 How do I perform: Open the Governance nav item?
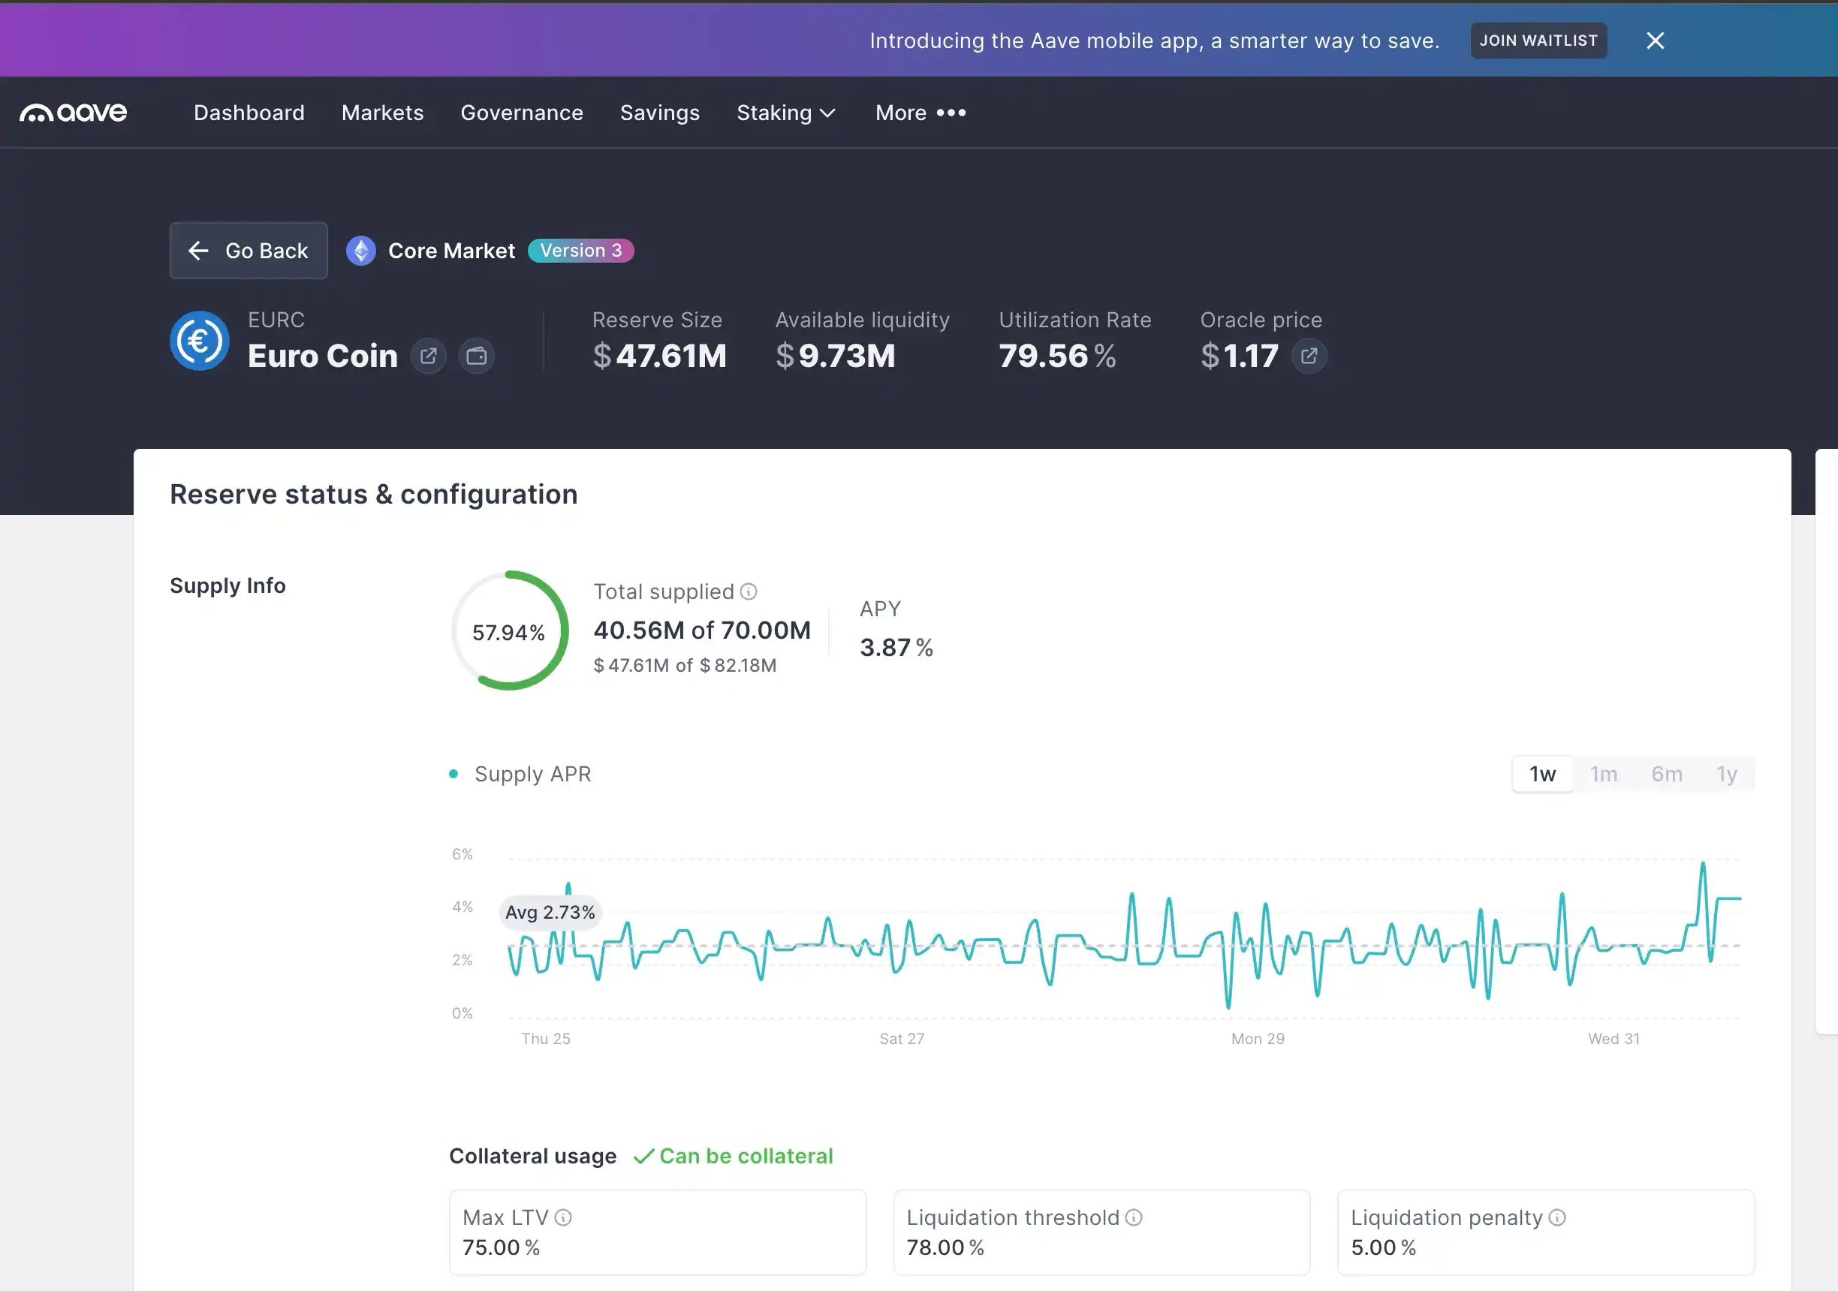pos(521,113)
